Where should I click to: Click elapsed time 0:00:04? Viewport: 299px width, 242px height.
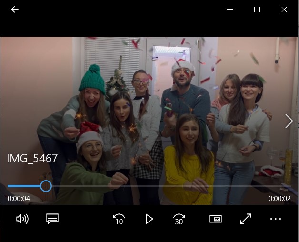19,199
